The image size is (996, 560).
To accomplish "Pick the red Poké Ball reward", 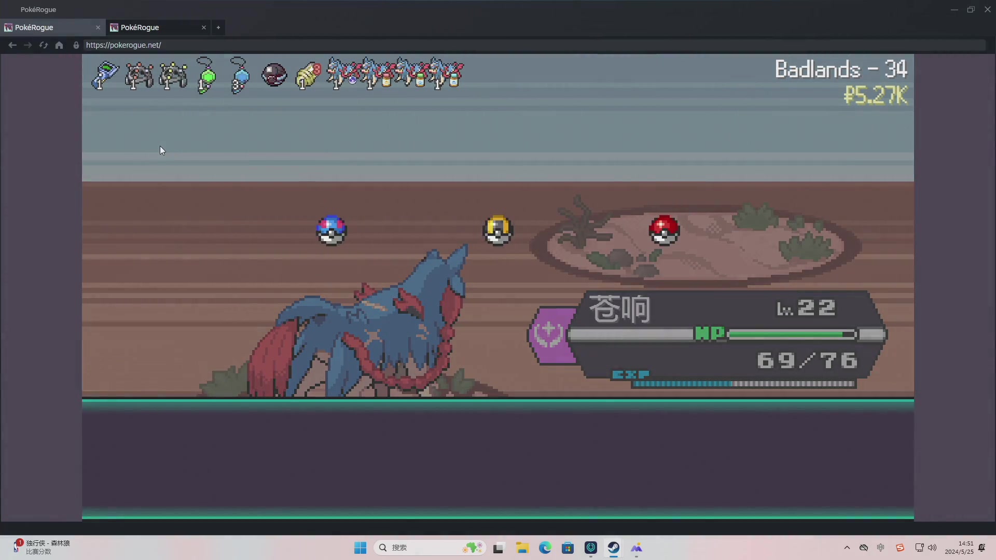I will tap(664, 230).
